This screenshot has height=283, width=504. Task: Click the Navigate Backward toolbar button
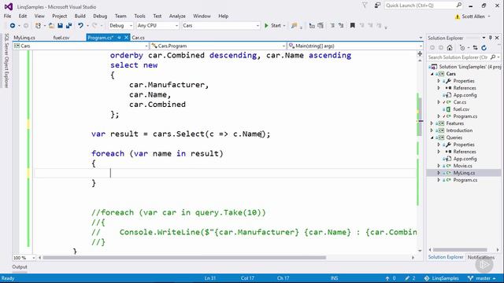point(13,26)
